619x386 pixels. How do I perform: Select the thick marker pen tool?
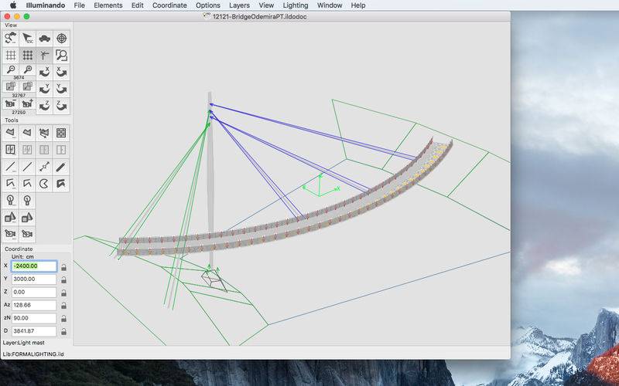pyautogui.click(x=62, y=167)
